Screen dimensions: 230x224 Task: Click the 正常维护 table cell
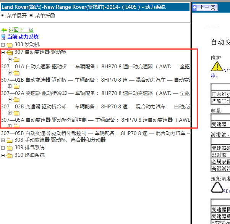(x=220, y=94)
